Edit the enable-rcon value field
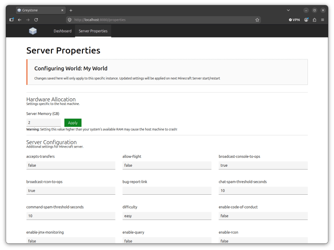334x250 pixels. pyautogui.click(x=263, y=240)
